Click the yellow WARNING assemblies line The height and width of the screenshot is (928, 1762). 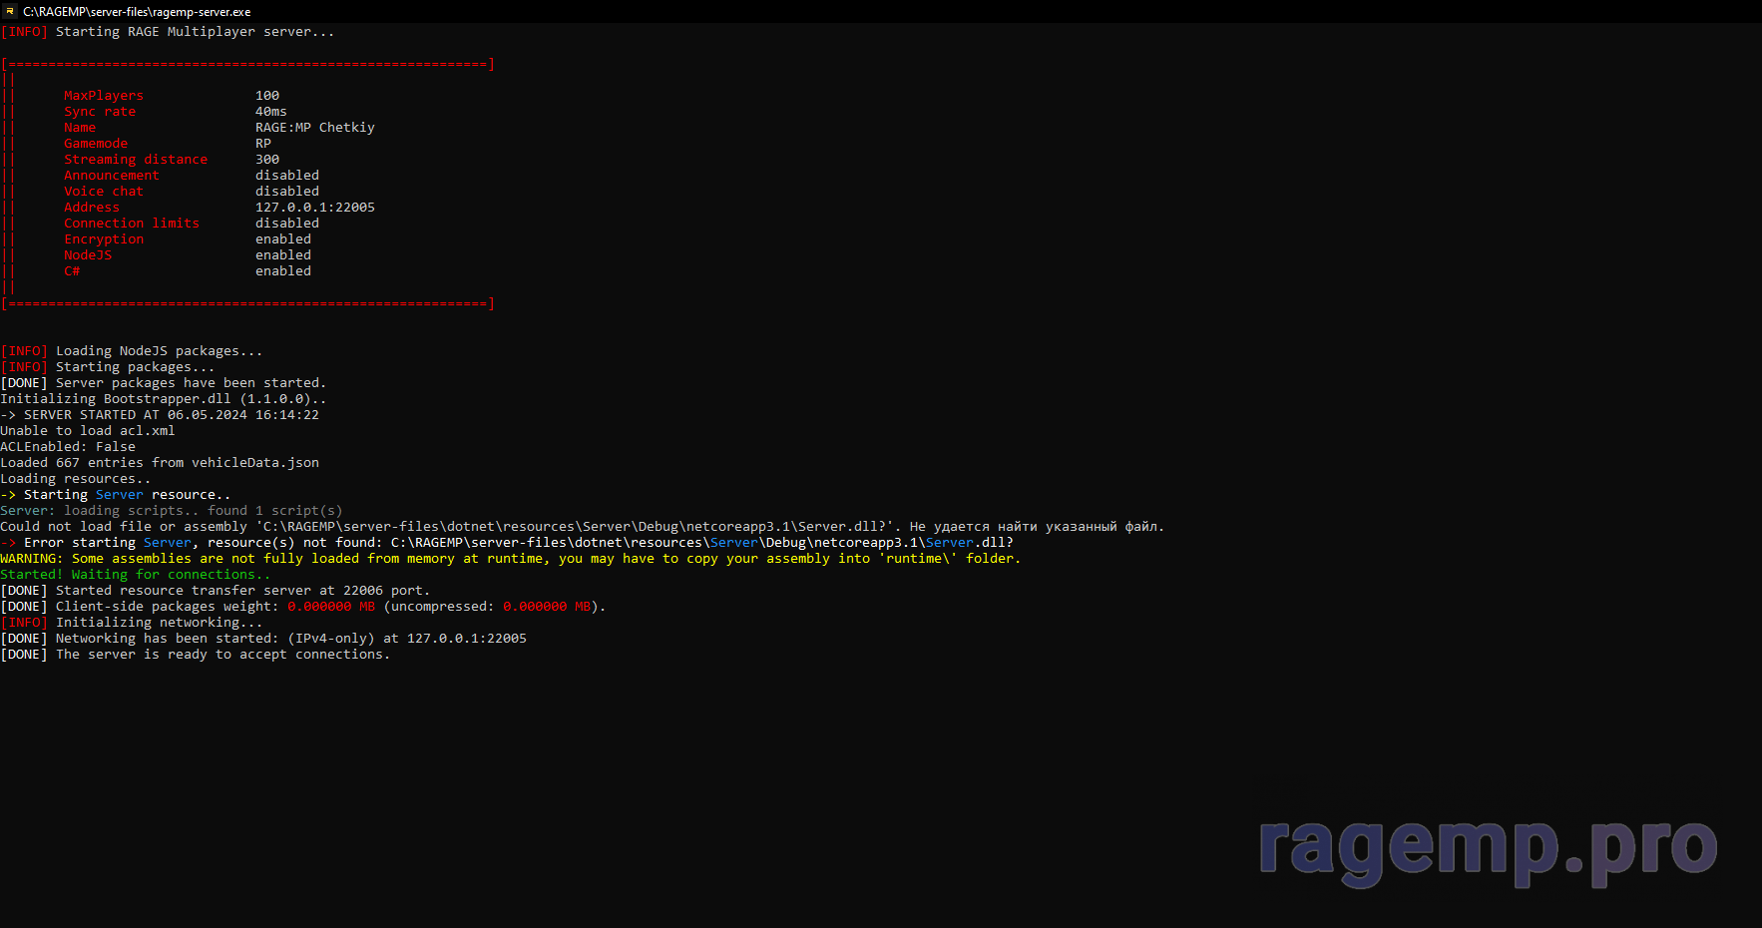[511, 559]
